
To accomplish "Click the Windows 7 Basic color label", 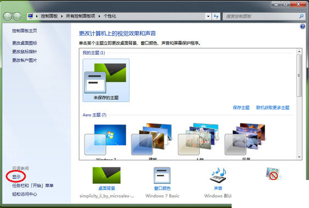I will tap(162, 196).
